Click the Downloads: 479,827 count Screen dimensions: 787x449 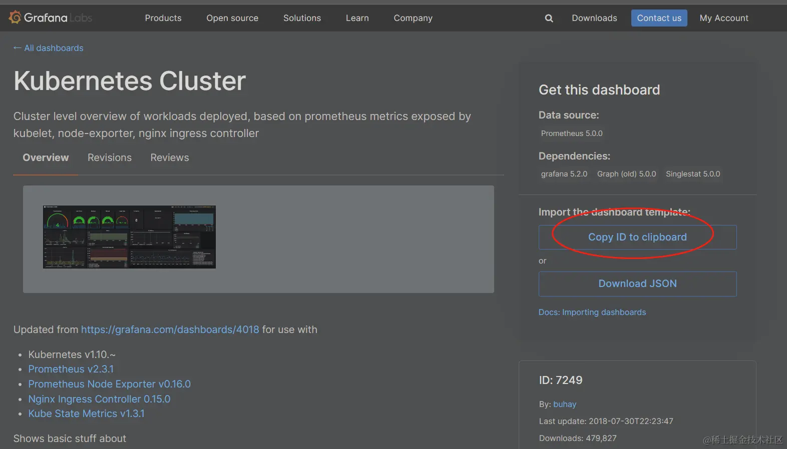tap(578, 438)
